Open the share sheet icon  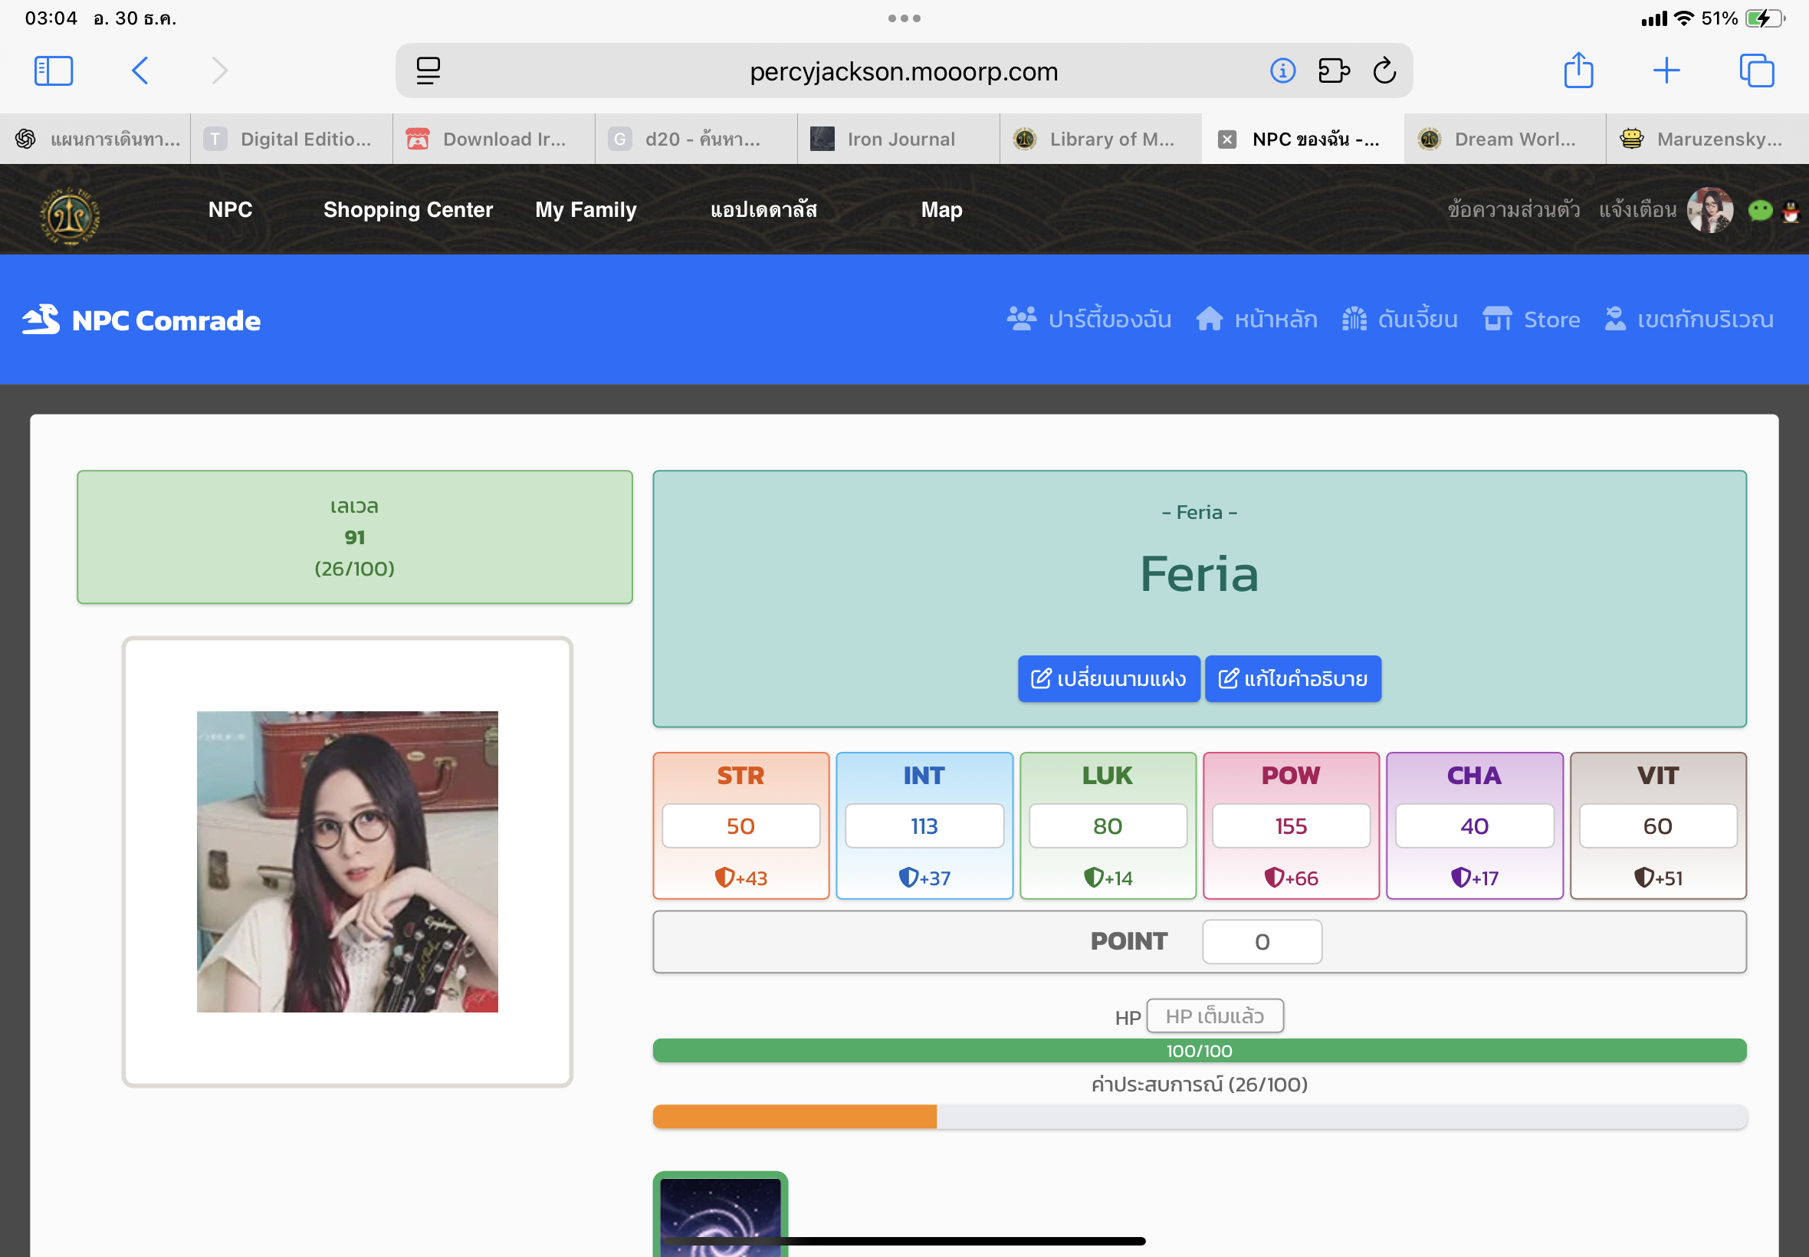(1578, 71)
